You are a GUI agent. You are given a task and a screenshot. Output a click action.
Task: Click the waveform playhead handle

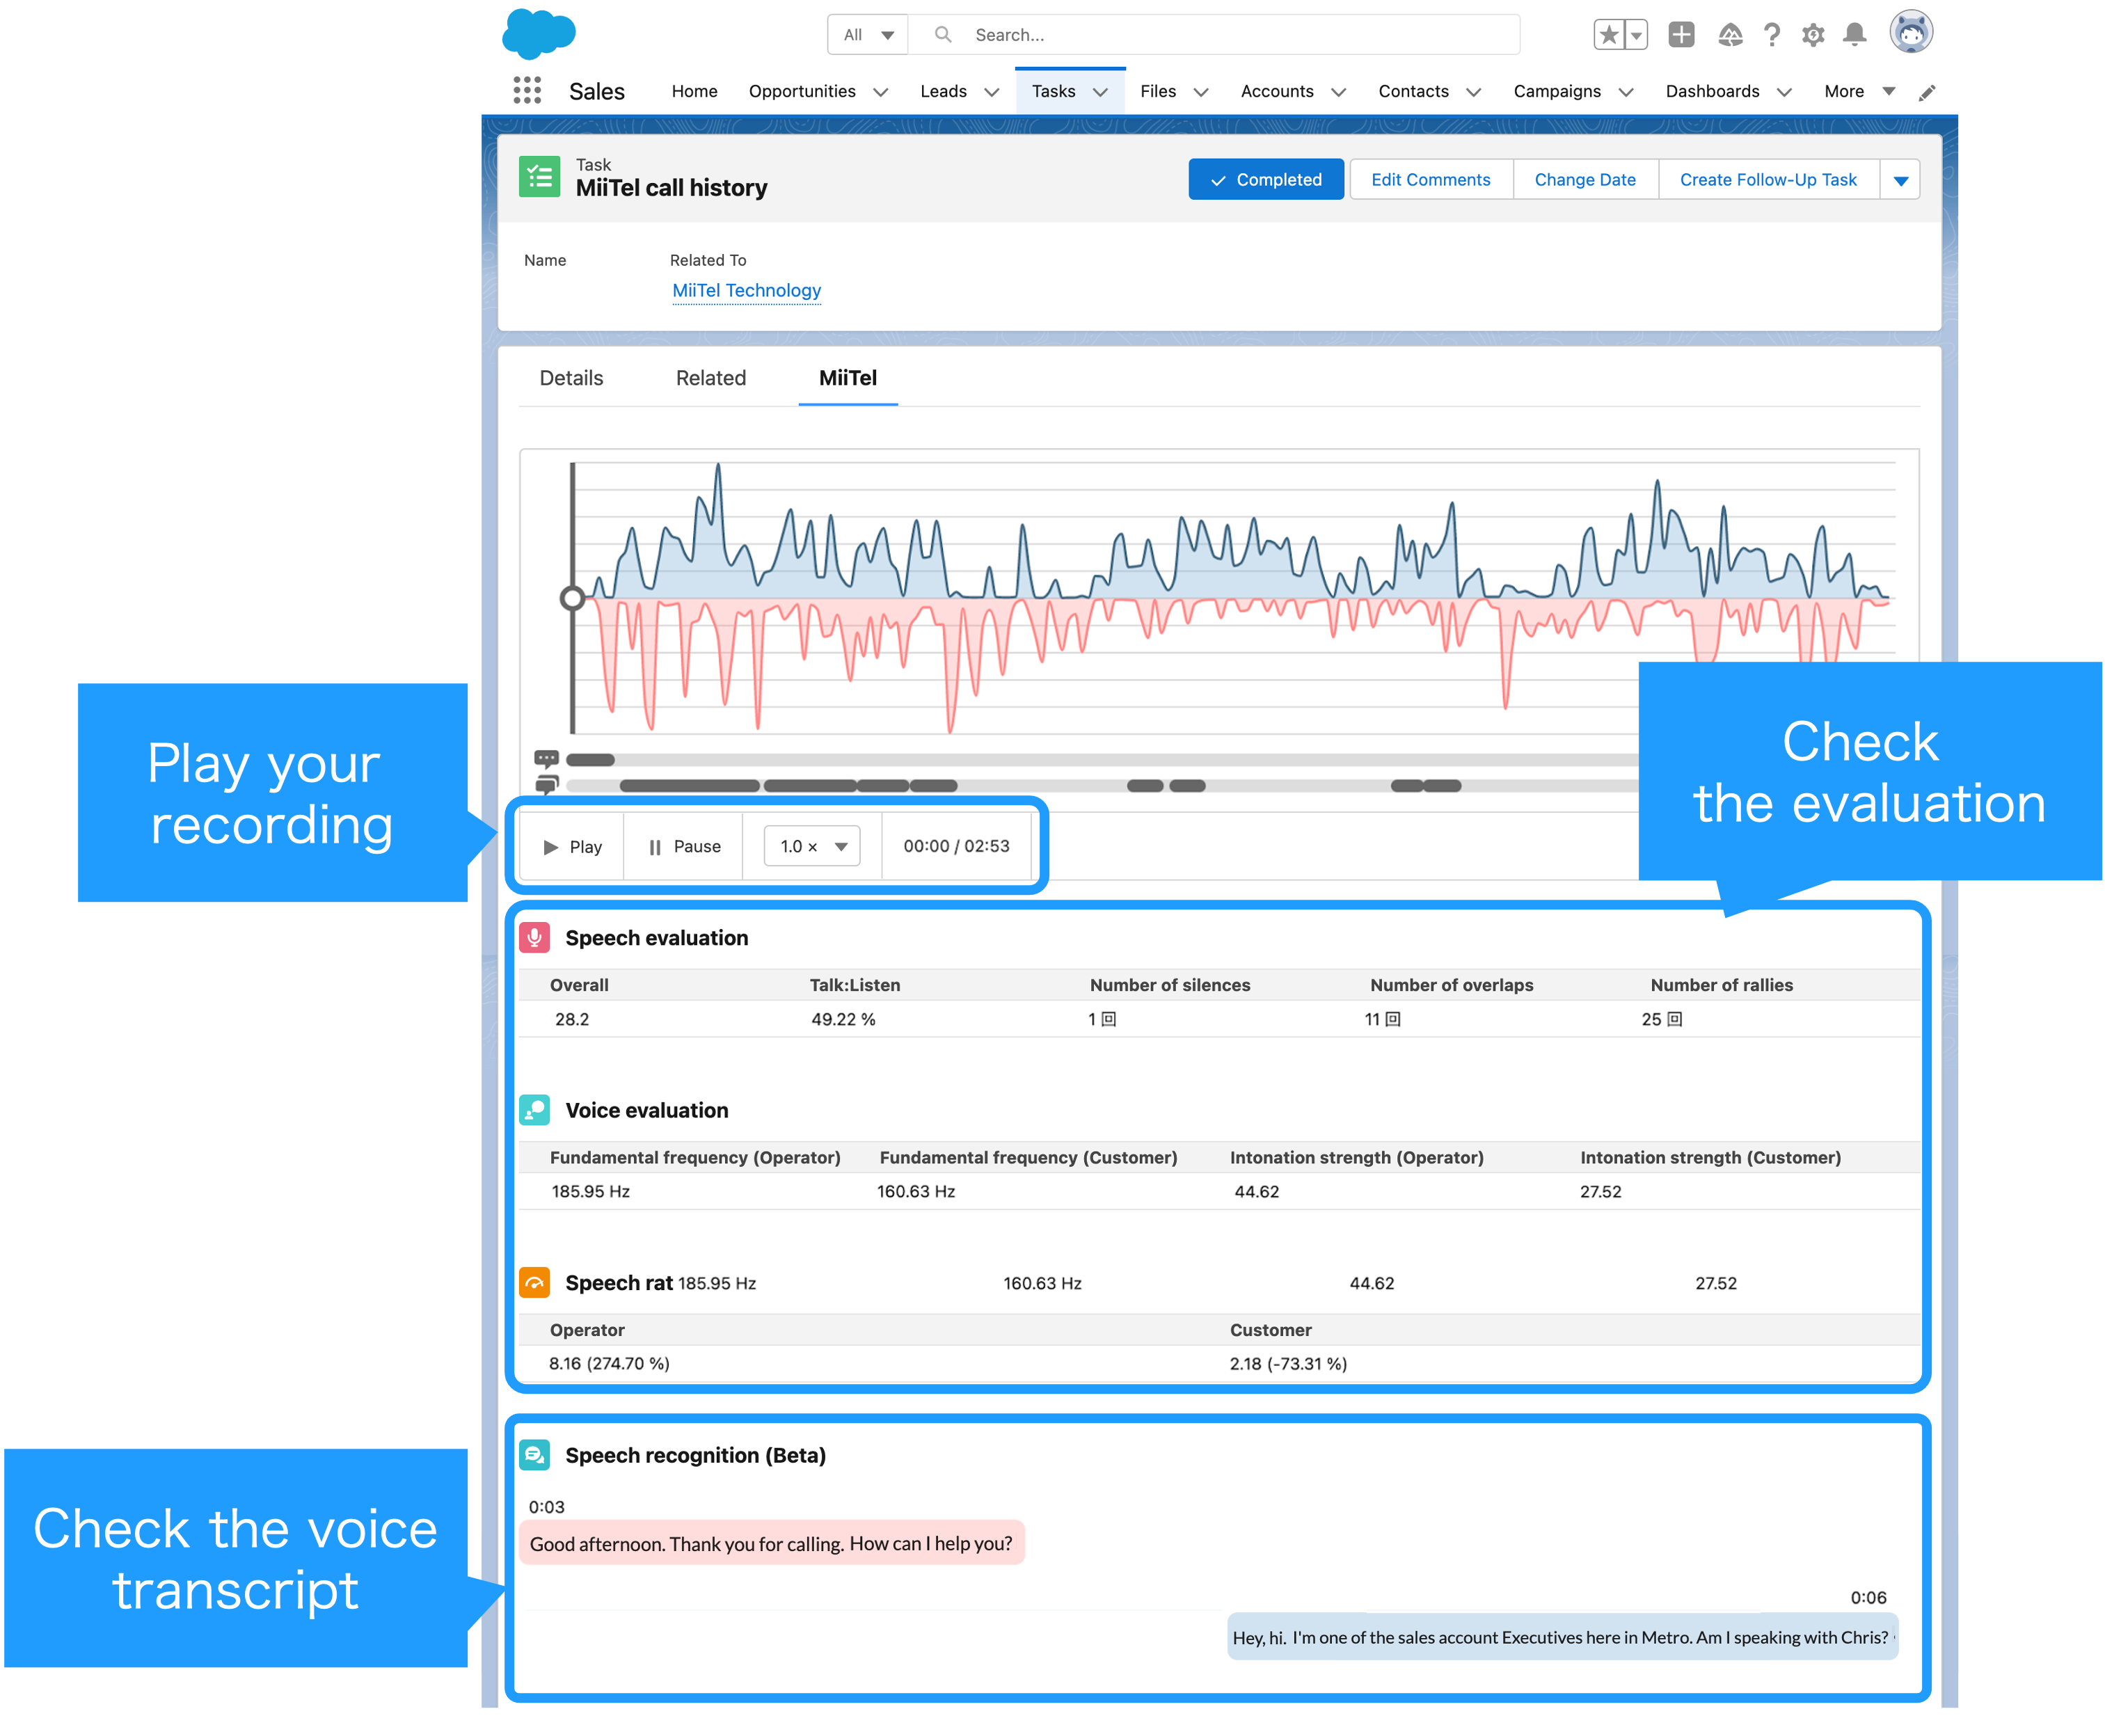tap(573, 598)
